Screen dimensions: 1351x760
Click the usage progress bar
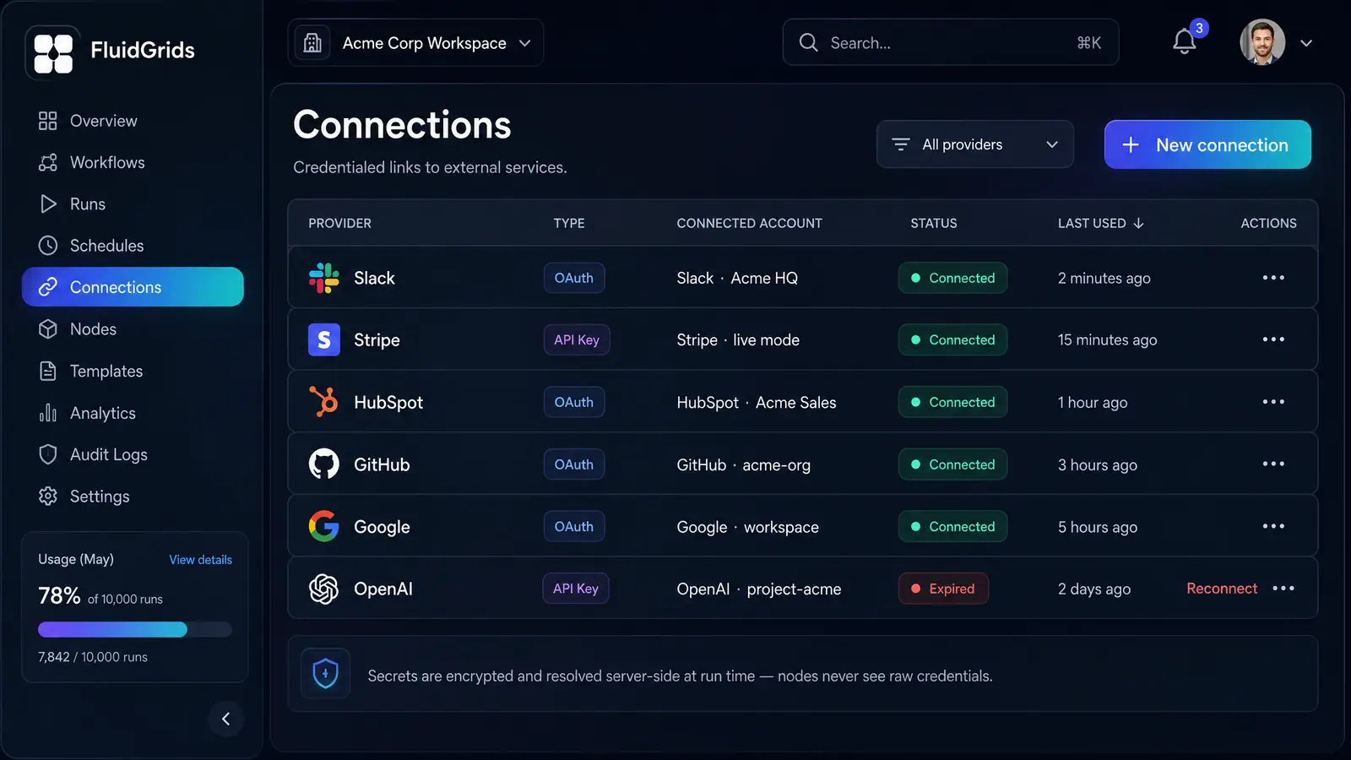[x=135, y=629]
